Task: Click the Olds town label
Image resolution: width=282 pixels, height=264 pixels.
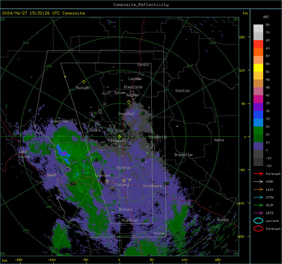Action: (119, 131)
